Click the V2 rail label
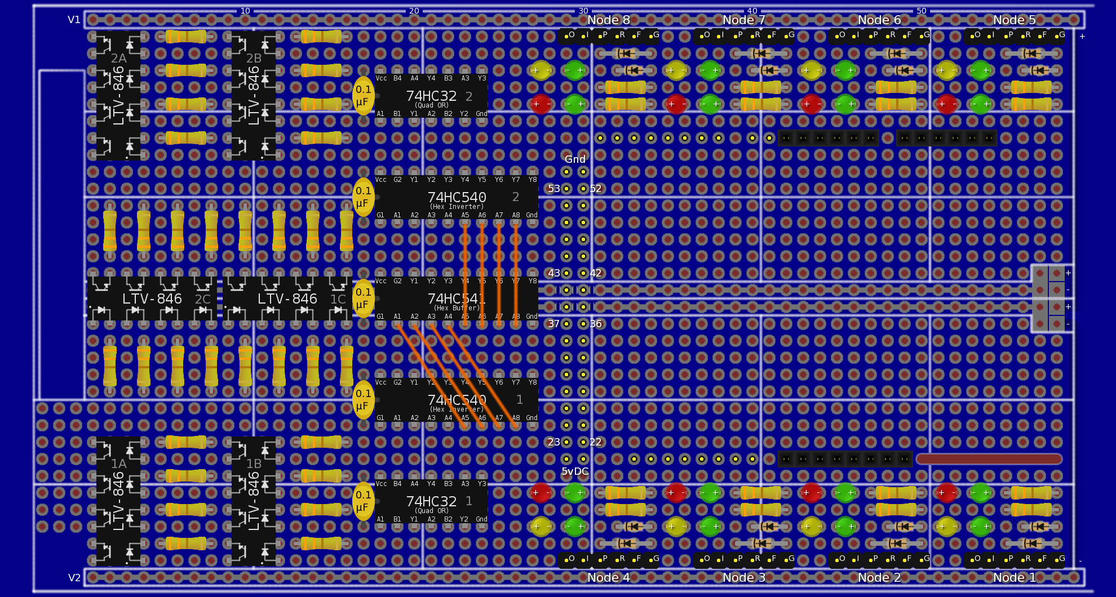The height and width of the screenshot is (597, 1116). pos(74,578)
